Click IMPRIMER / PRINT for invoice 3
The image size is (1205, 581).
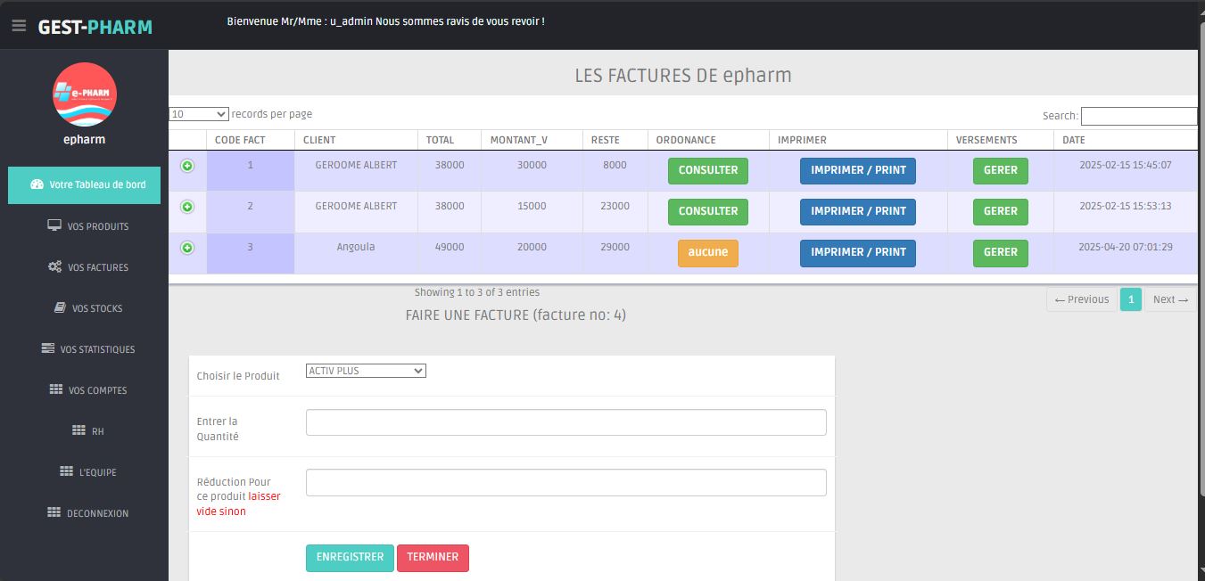[858, 252]
